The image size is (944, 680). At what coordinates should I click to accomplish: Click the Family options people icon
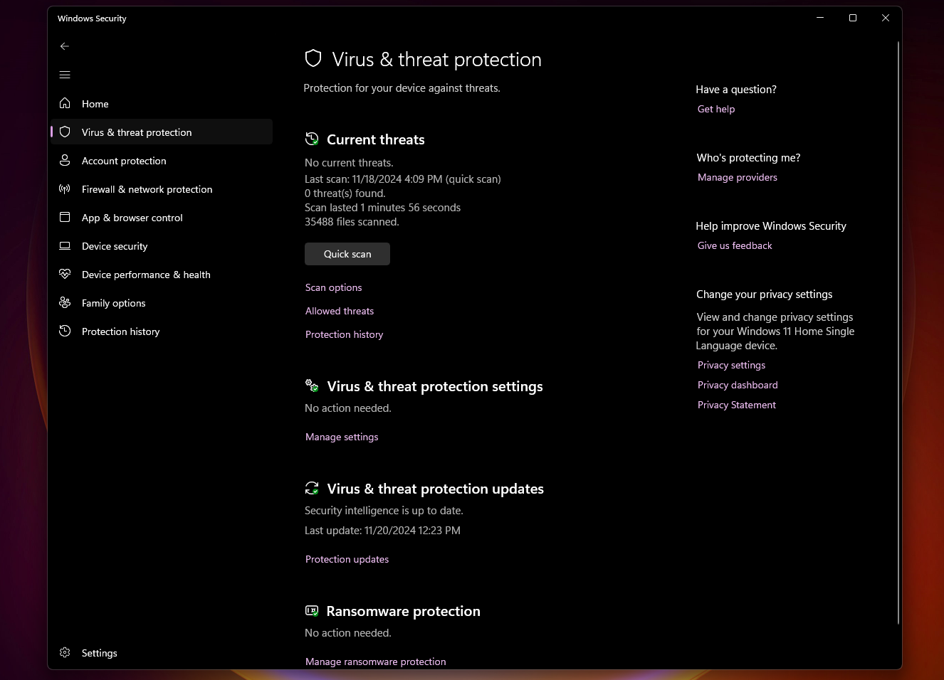pyautogui.click(x=65, y=302)
